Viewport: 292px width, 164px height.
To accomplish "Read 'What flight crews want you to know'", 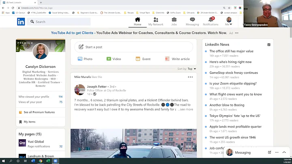I will [x=236, y=94].
